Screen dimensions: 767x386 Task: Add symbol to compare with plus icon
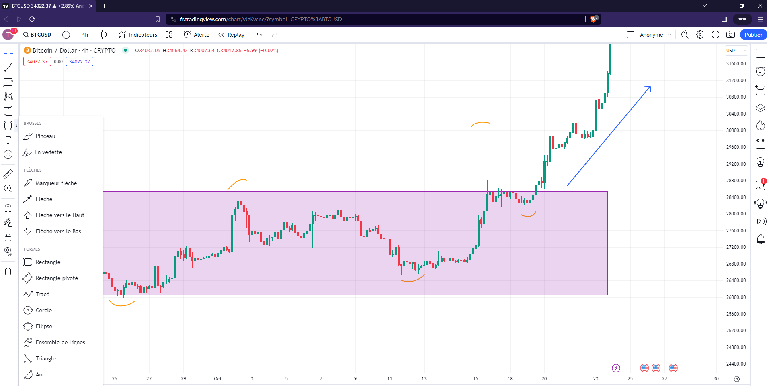pos(66,35)
